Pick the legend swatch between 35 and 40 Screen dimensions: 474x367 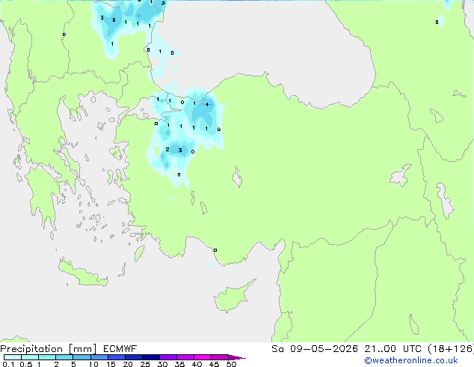[185, 357]
